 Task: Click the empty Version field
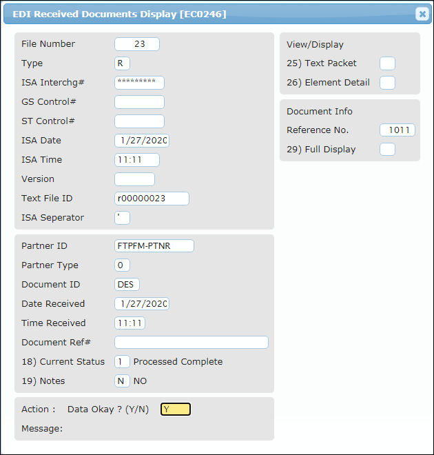coord(134,179)
